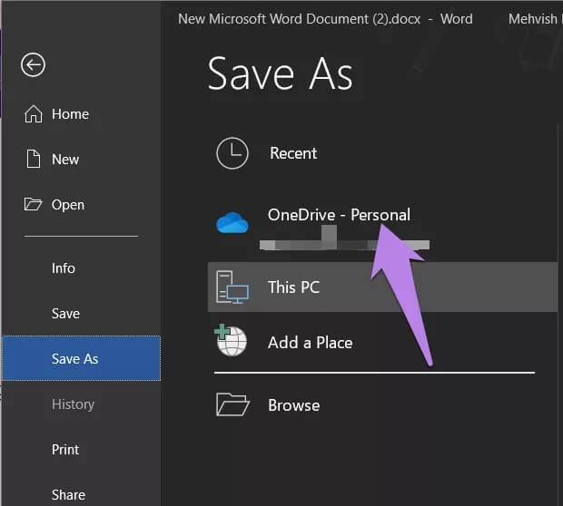Click the New blank page icon

34,159
